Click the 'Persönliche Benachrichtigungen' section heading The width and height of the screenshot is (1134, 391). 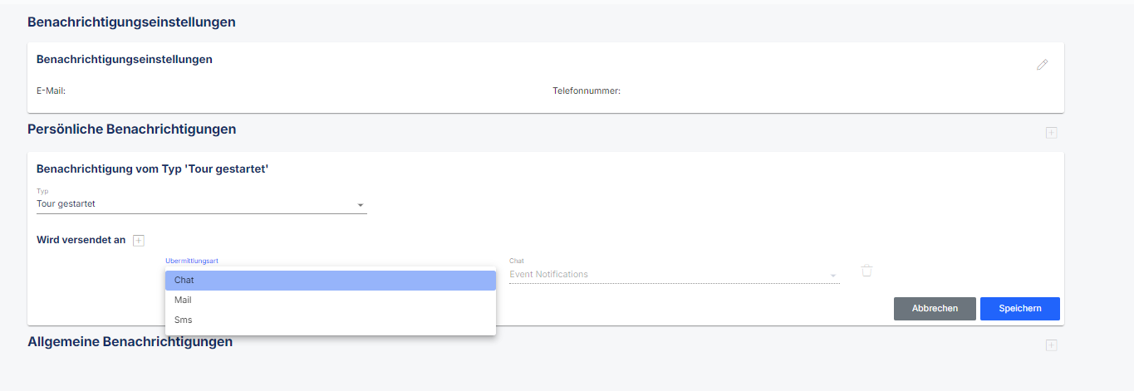[132, 130]
